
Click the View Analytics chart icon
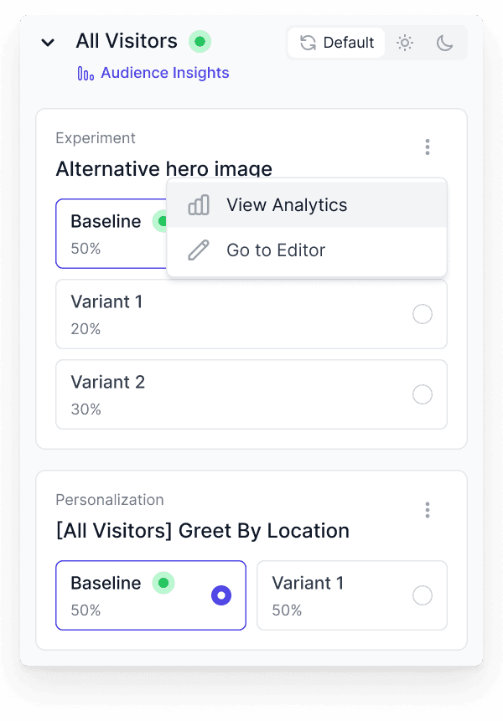(x=199, y=205)
